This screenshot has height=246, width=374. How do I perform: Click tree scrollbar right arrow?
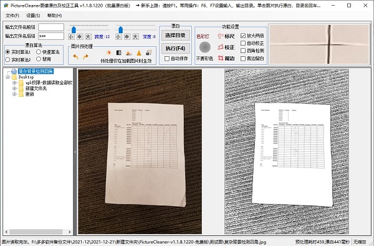coord(69,232)
